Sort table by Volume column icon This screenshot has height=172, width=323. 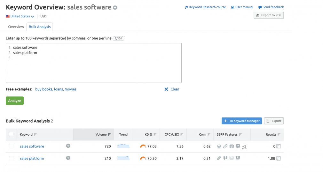coord(109,134)
